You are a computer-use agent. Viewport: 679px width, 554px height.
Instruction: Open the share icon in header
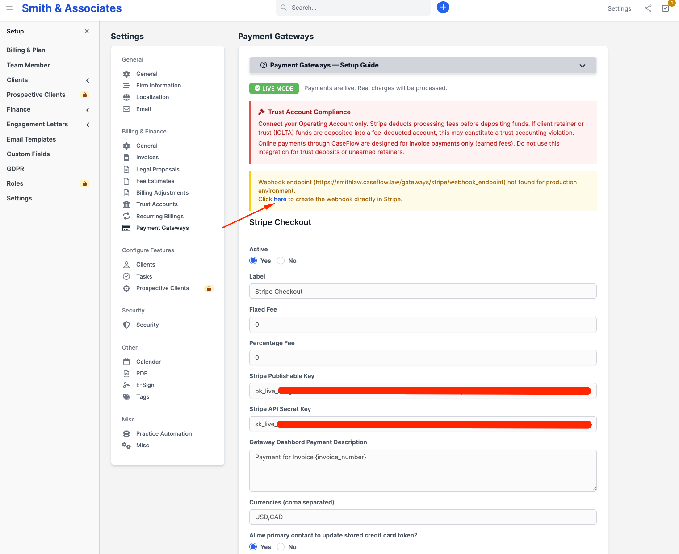pos(648,8)
